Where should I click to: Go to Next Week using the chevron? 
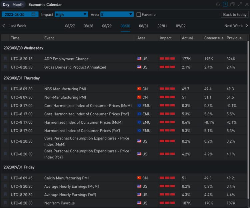coord(246,26)
